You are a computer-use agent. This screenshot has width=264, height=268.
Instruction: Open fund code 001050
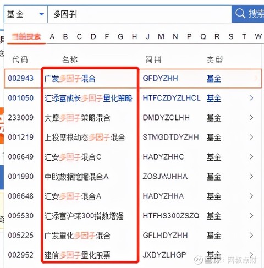click(21, 98)
